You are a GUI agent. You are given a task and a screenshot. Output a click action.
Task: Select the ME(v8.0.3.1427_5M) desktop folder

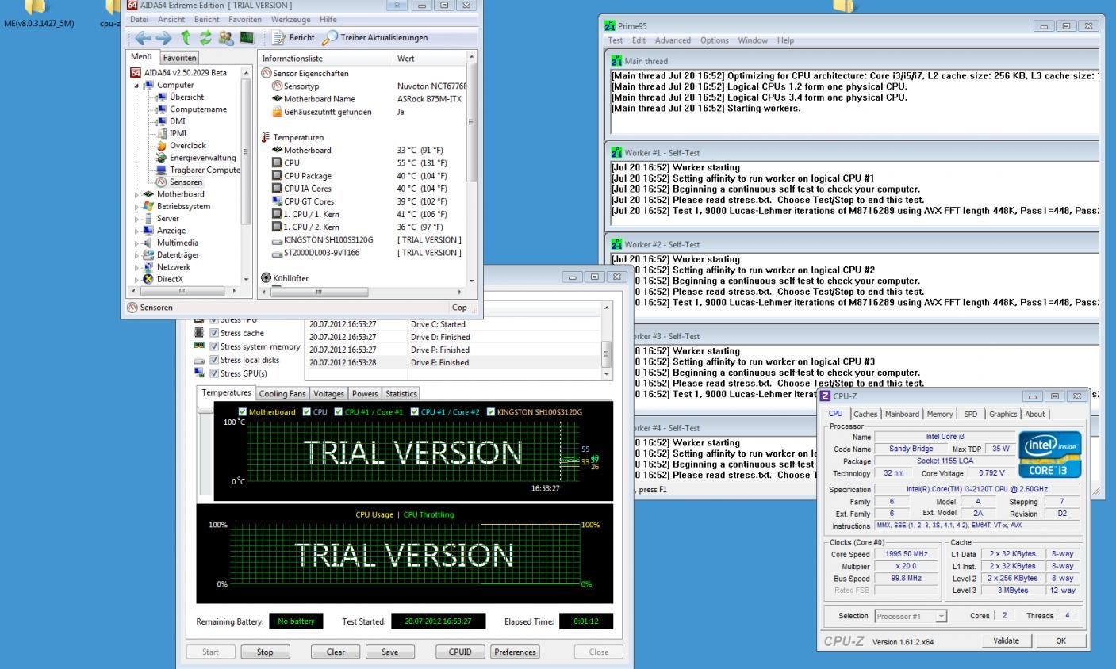pyautogui.click(x=38, y=14)
